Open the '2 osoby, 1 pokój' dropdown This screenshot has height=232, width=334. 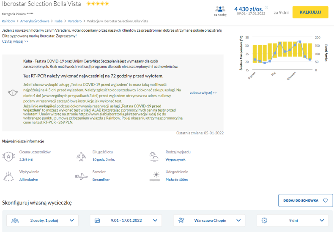click(42, 220)
